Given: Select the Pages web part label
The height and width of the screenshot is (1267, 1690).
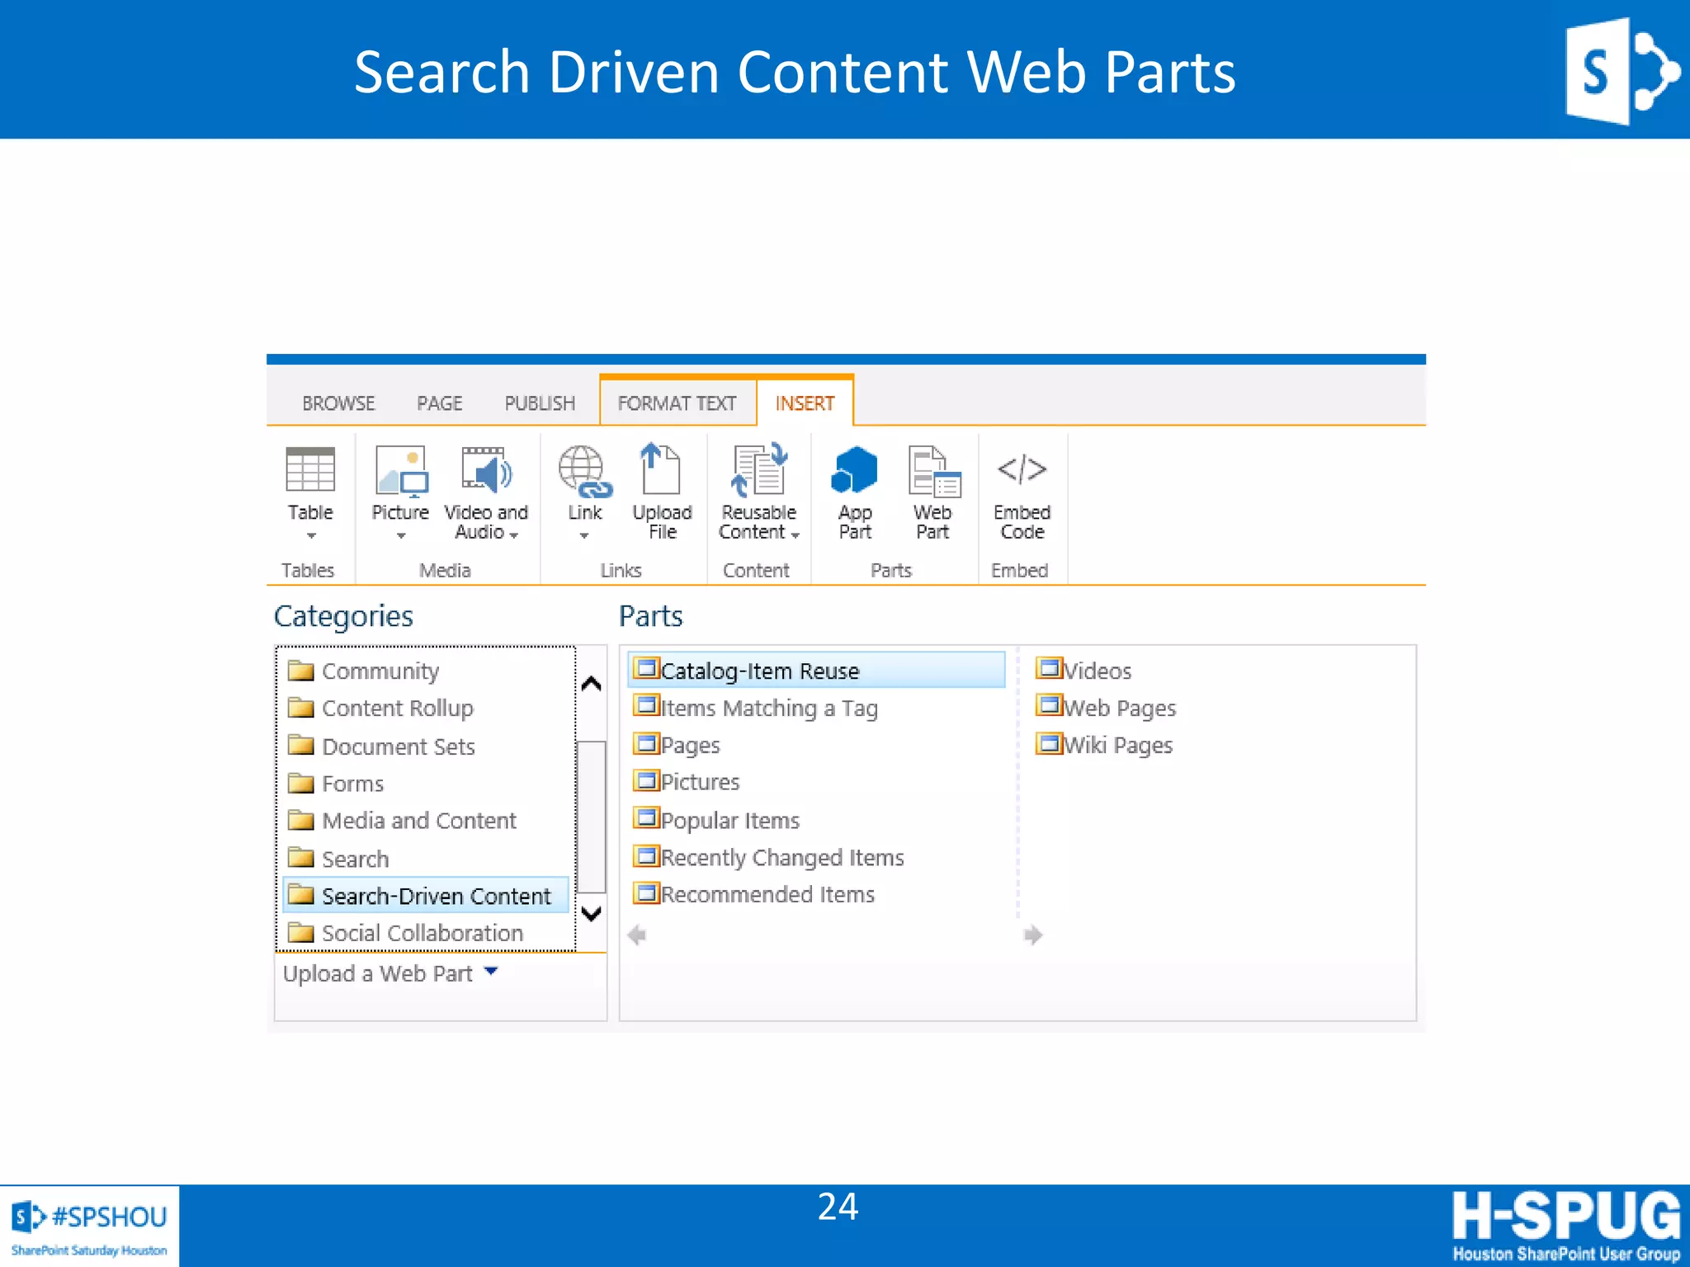Looking at the screenshot, I should point(690,745).
